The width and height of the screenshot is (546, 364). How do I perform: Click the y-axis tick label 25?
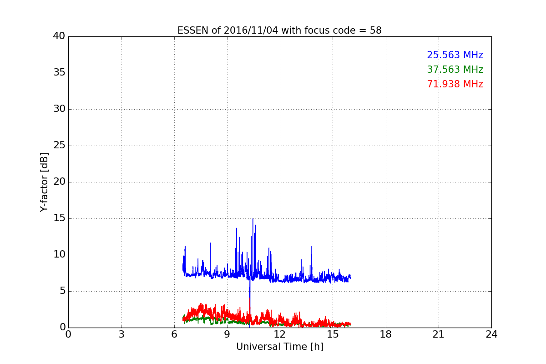[59, 146]
